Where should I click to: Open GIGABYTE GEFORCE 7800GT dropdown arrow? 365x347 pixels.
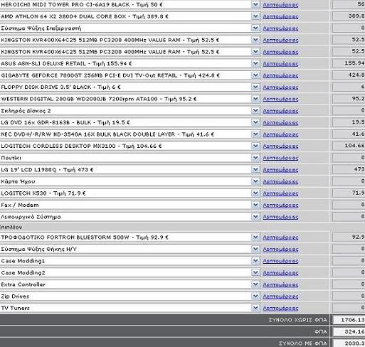coord(255,75)
